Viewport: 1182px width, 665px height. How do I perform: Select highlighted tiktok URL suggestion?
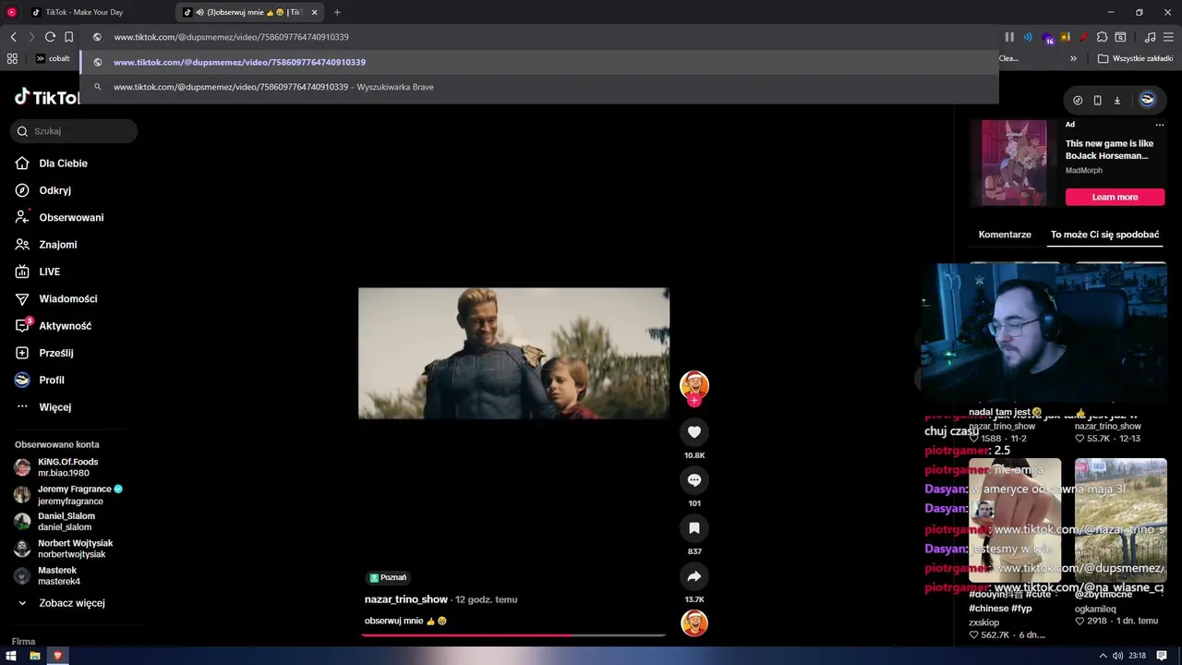coord(540,62)
